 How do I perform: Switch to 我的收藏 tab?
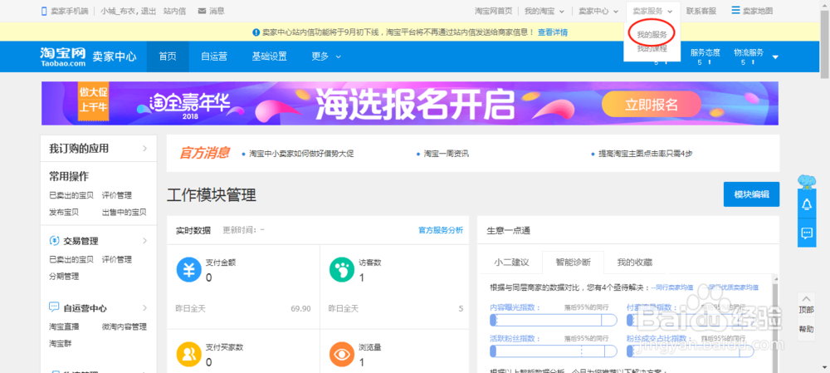point(635,263)
